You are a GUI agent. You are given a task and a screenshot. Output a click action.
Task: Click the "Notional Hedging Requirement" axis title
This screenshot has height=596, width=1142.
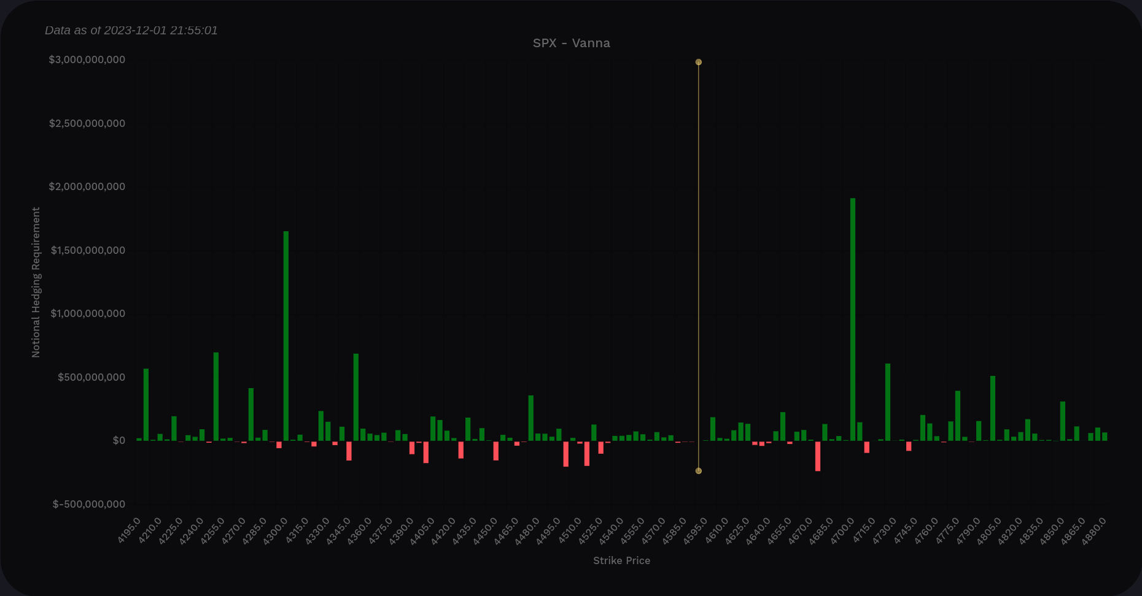[36, 282]
